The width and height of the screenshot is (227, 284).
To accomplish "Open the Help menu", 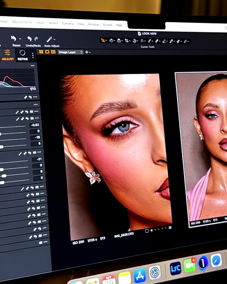I will pyautogui.click(x=119, y=25).
